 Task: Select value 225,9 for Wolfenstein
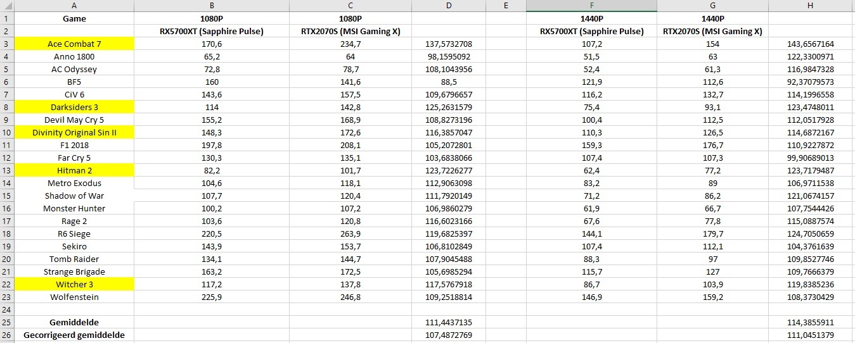pos(211,297)
